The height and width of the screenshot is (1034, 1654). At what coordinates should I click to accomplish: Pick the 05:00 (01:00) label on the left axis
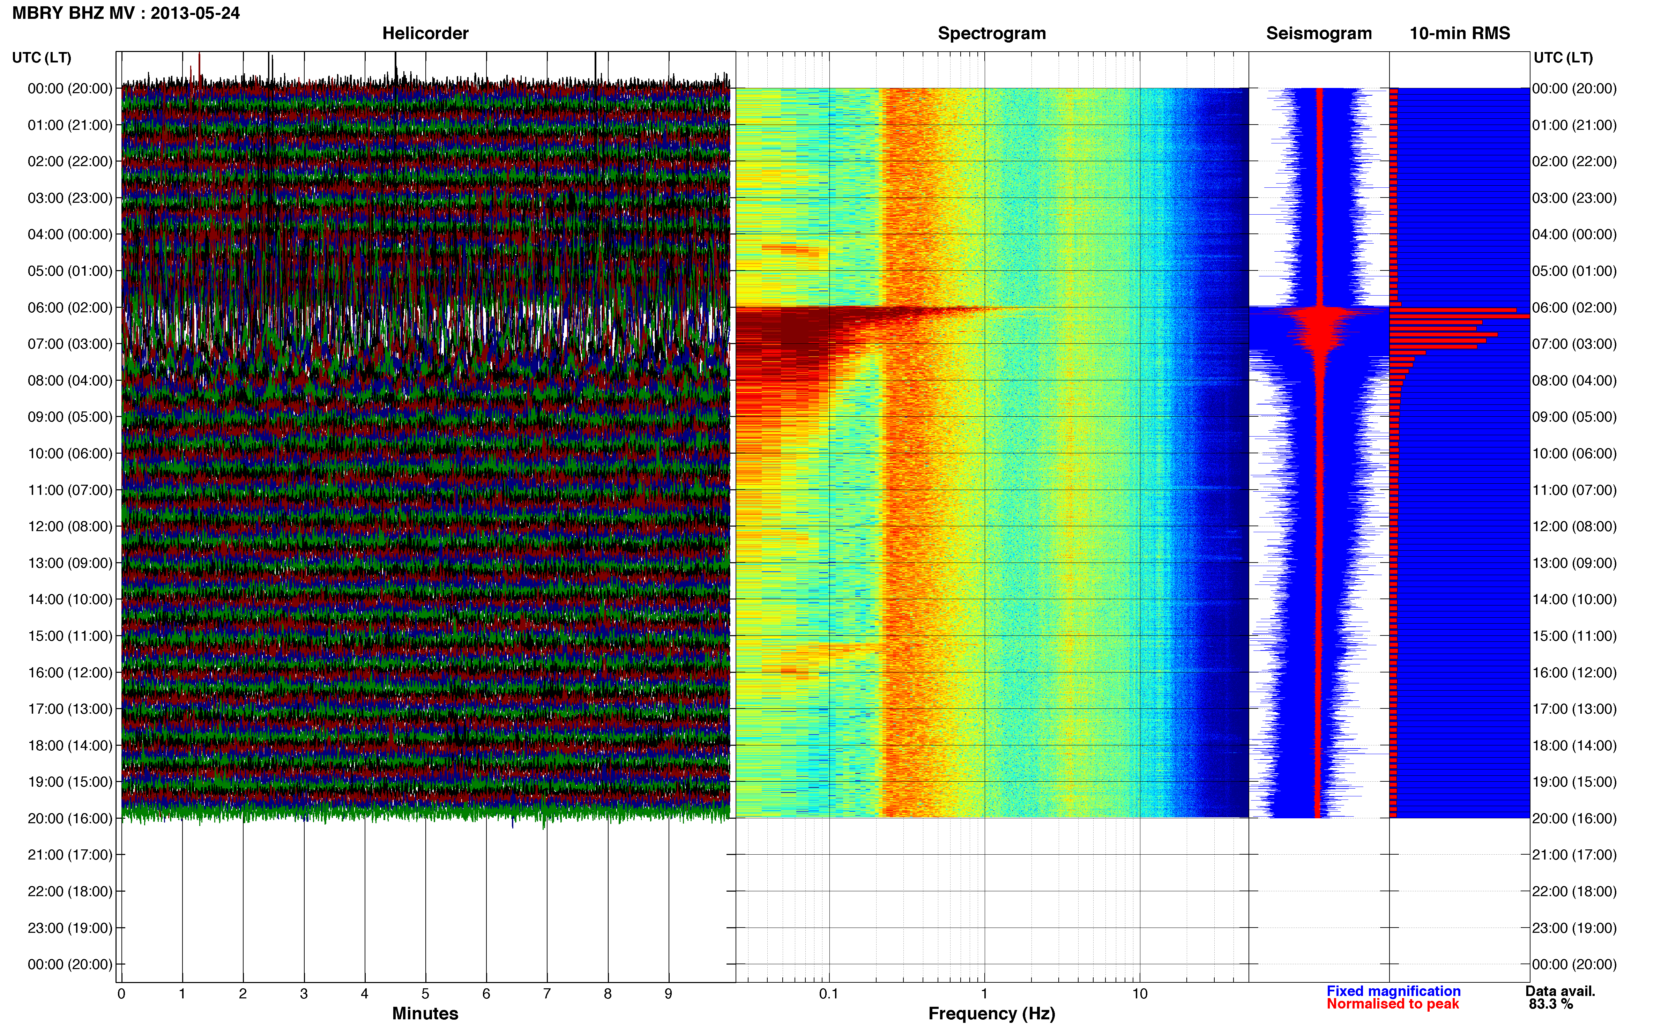[70, 271]
